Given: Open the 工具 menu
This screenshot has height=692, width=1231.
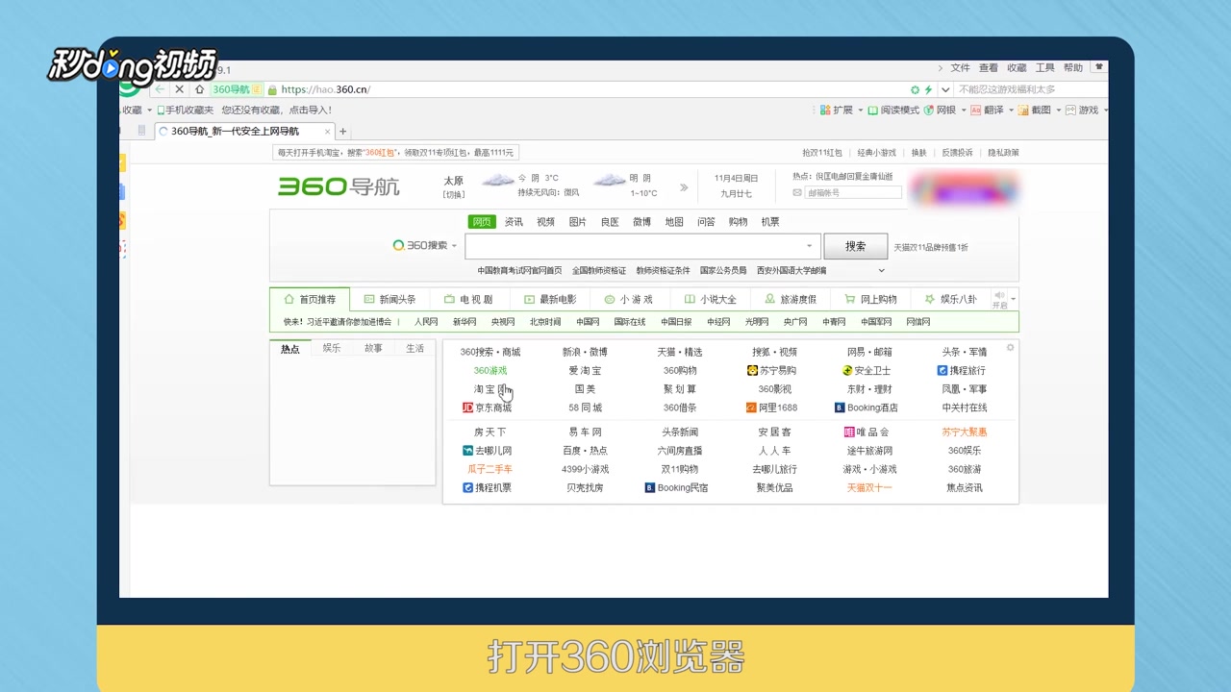Looking at the screenshot, I should click(1044, 68).
